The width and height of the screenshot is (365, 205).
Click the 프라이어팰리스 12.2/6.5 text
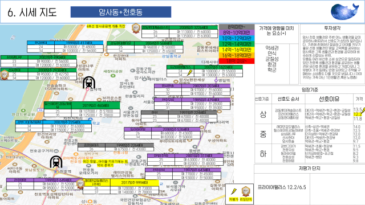click(282, 187)
